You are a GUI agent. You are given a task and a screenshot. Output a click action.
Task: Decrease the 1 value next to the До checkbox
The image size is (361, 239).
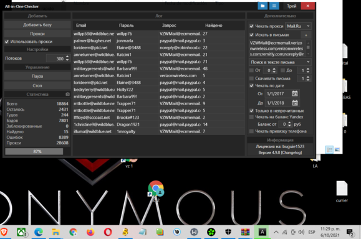308,72
